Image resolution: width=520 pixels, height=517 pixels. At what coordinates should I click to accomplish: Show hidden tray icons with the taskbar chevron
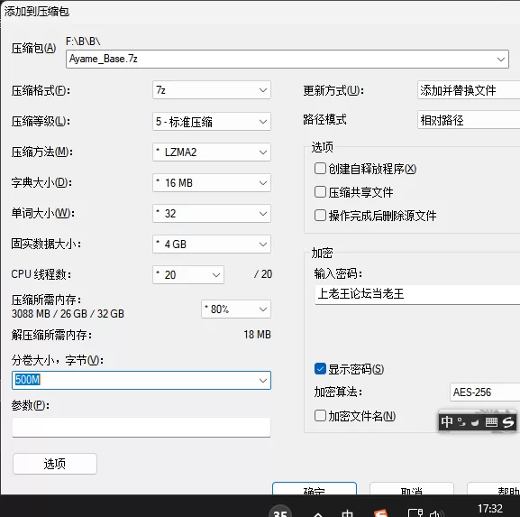tap(318, 514)
